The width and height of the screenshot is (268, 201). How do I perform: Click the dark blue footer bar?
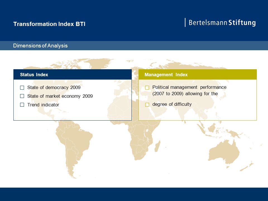[134, 194]
